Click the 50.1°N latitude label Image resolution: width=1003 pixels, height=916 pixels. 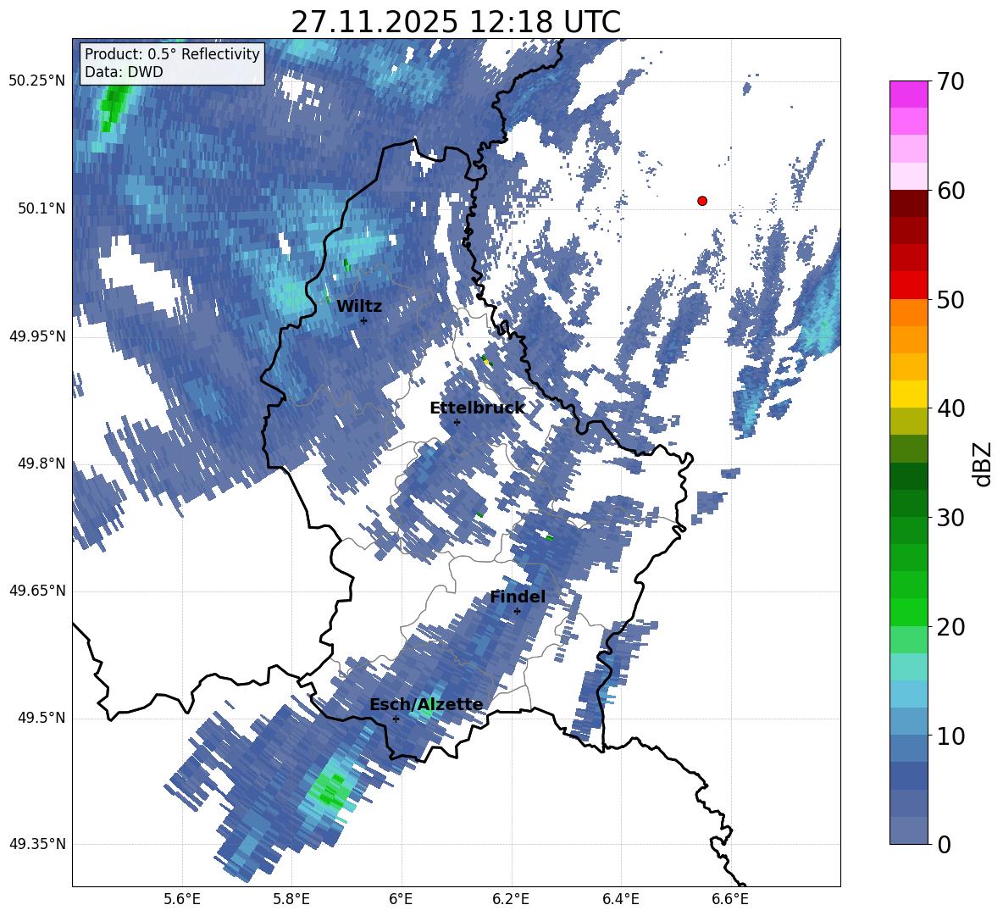tap(42, 208)
